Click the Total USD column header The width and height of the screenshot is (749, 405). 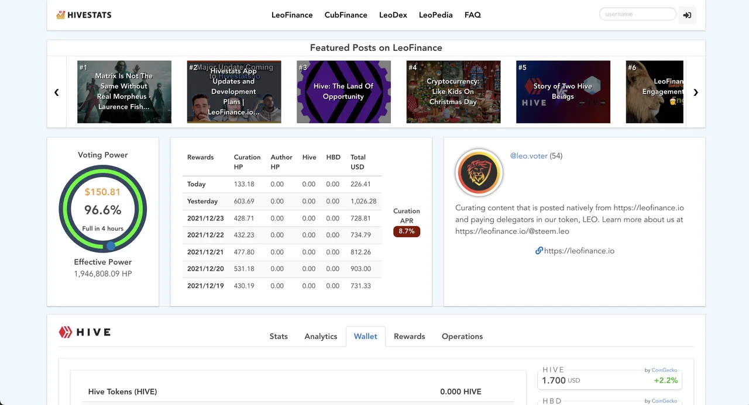coord(358,162)
